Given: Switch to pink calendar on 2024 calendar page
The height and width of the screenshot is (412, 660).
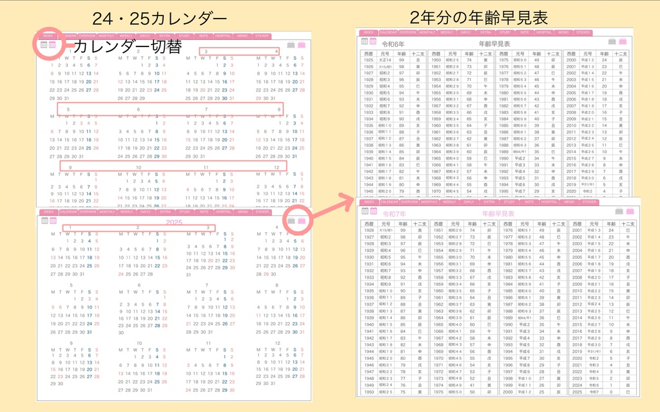Looking at the screenshot, I should tap(52, 44).
